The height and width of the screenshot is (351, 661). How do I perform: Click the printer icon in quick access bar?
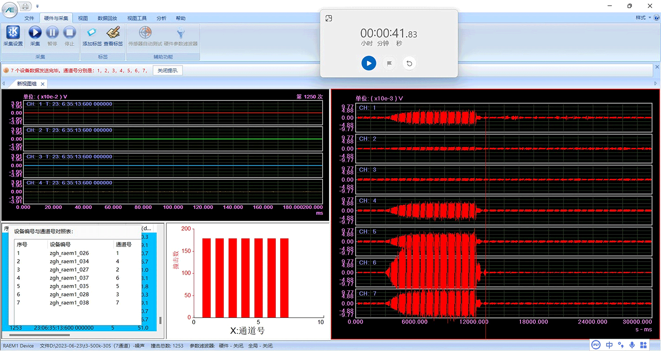tap(26, 6)
